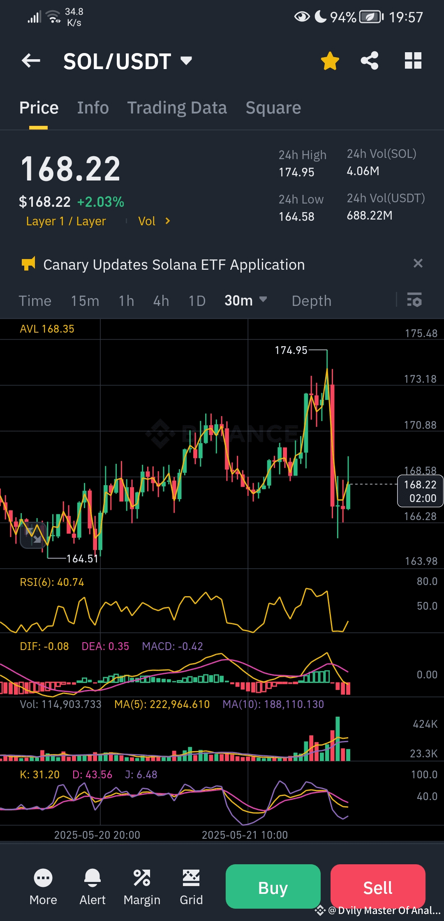Tap the RSI(6): 40.74 indicator label
Image resolution: width=444 pixels, height=921 pixels.
(x=52, y=582)
